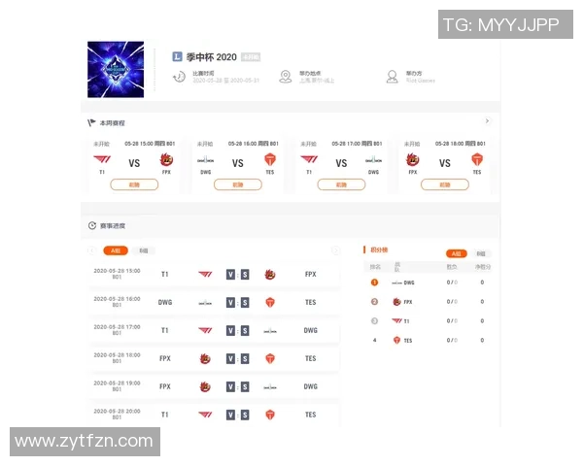Expand weekly schedule with right chevron

click(487, 121)
